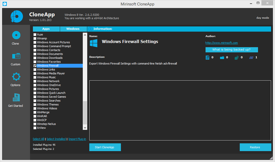Click the folders count icon
Viewport: 275px width, 162px height.
tap(222, 57)
